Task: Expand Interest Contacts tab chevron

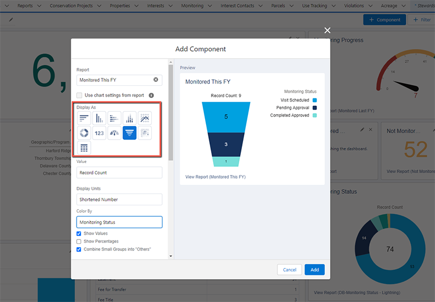Action: pos(260,6)
